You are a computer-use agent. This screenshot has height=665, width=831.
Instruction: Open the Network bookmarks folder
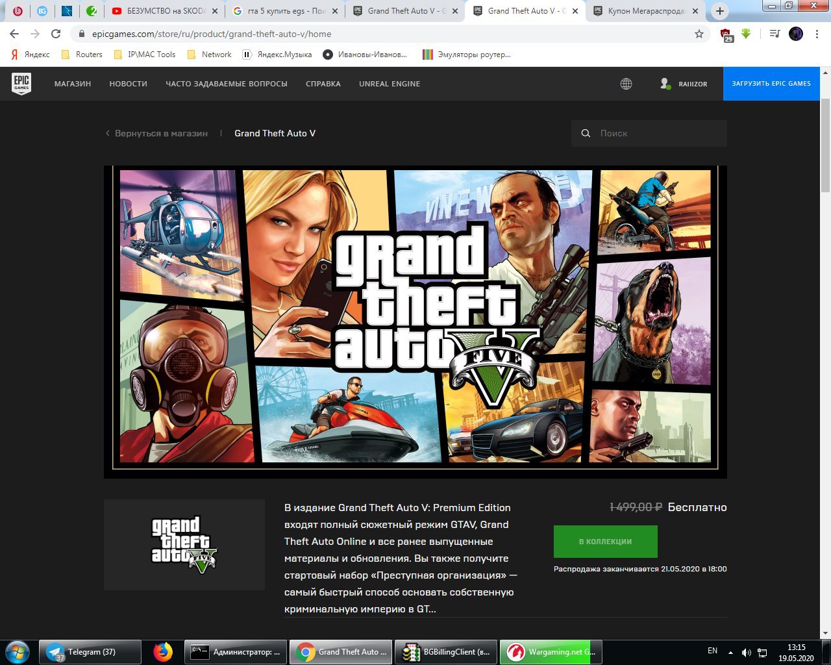point(209,55)
